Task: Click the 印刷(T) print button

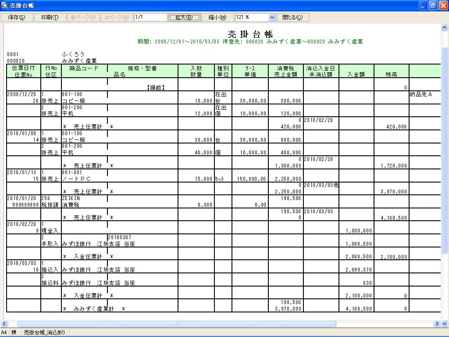Action: click(x=50, y=18)
